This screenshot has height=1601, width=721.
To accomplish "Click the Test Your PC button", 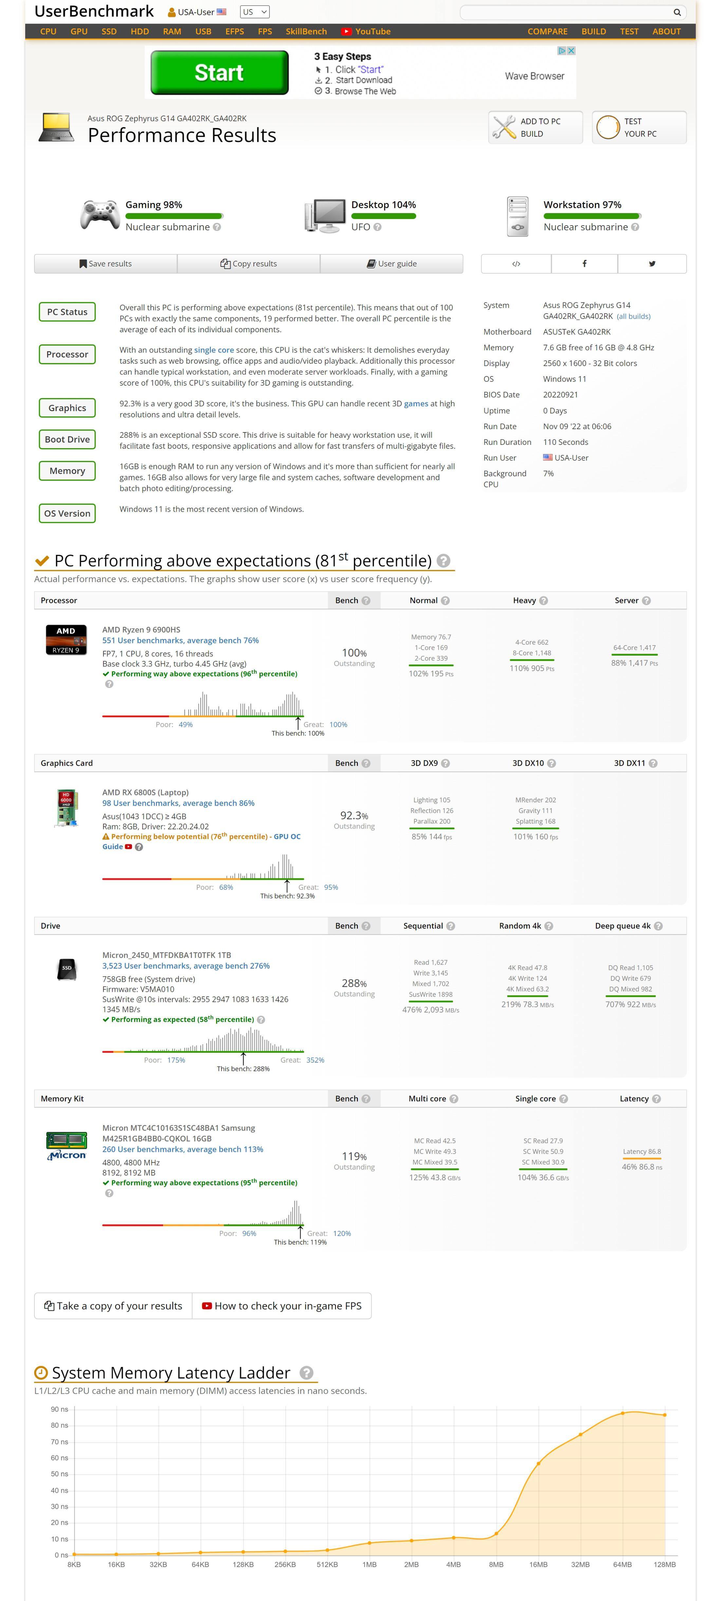I will pos(638,127).
